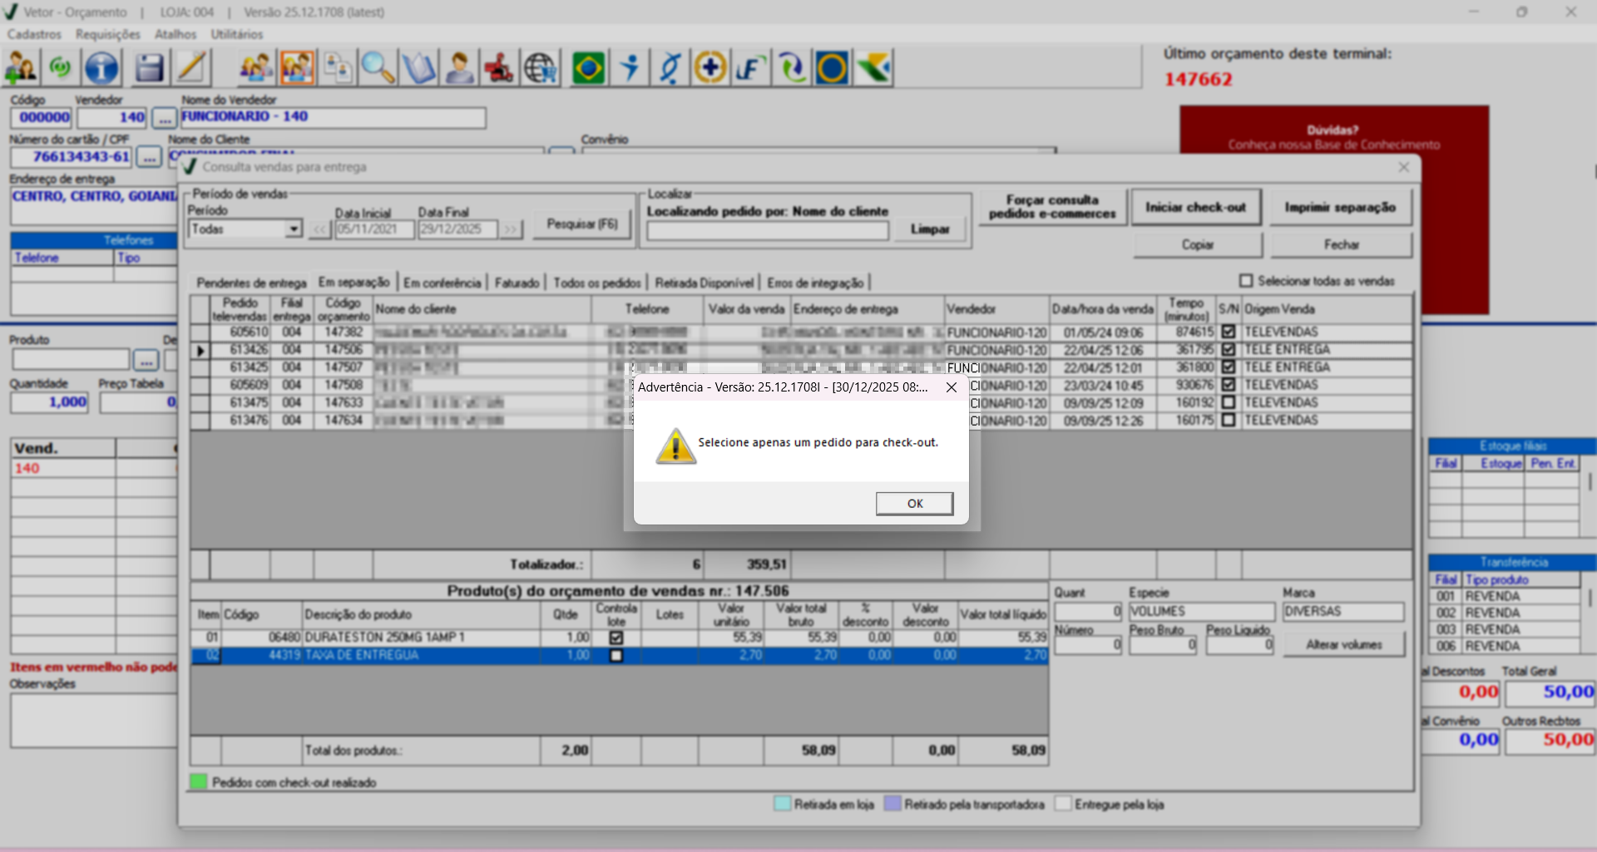Click the pencil edit icon
Image resolution: width=1597 pixels, height=852 pixels.
click(191, 68)
